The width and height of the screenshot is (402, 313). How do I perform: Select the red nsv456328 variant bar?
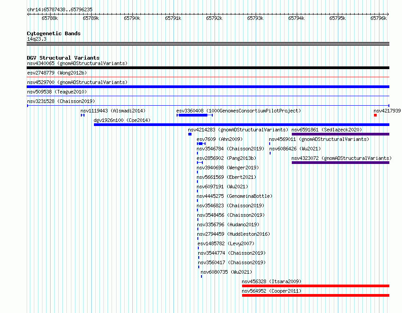316,286
